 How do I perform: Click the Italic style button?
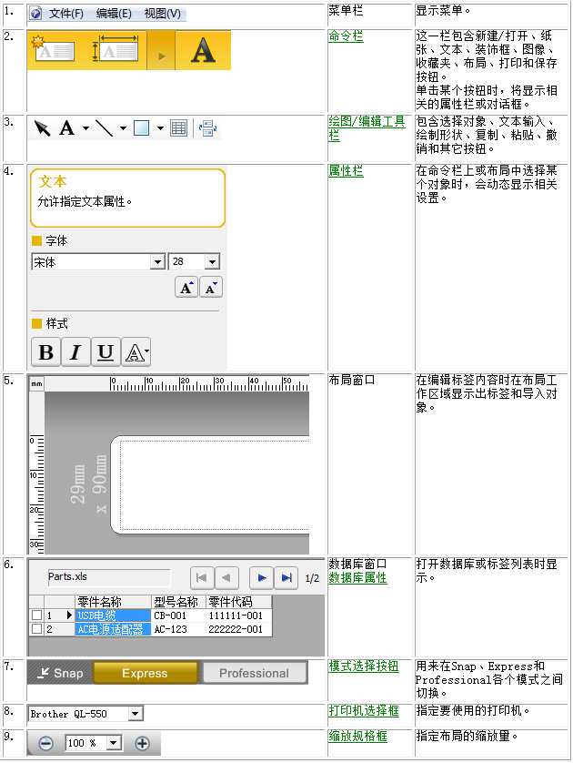[x=75, y=352]
